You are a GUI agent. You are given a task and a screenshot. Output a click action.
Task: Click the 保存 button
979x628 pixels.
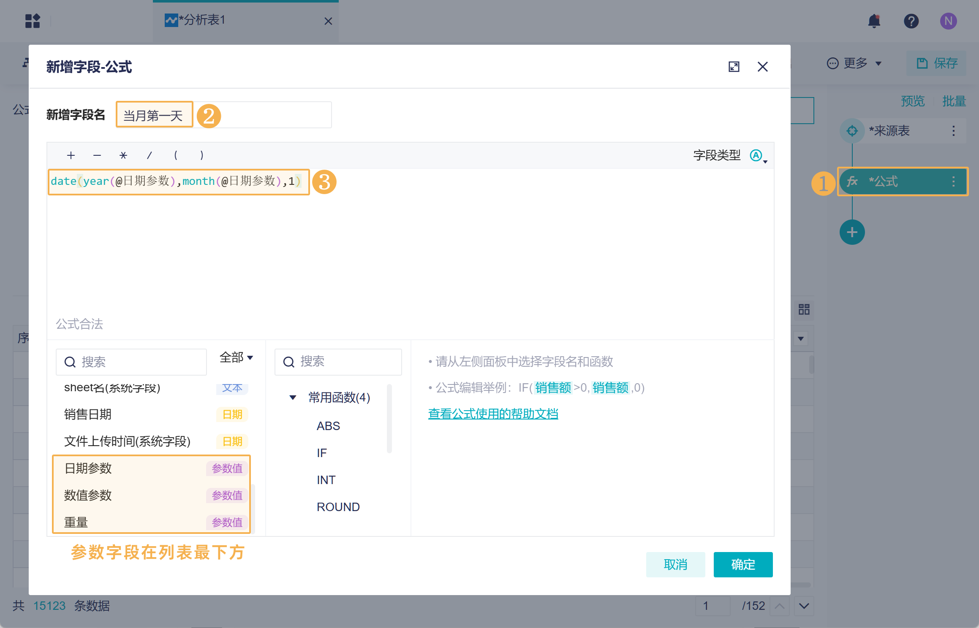pos(936,63)
